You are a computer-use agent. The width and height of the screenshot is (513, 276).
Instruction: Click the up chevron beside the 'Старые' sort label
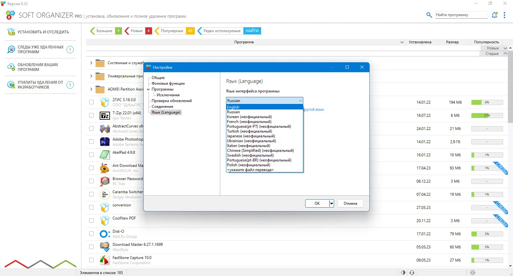(505, 54)
